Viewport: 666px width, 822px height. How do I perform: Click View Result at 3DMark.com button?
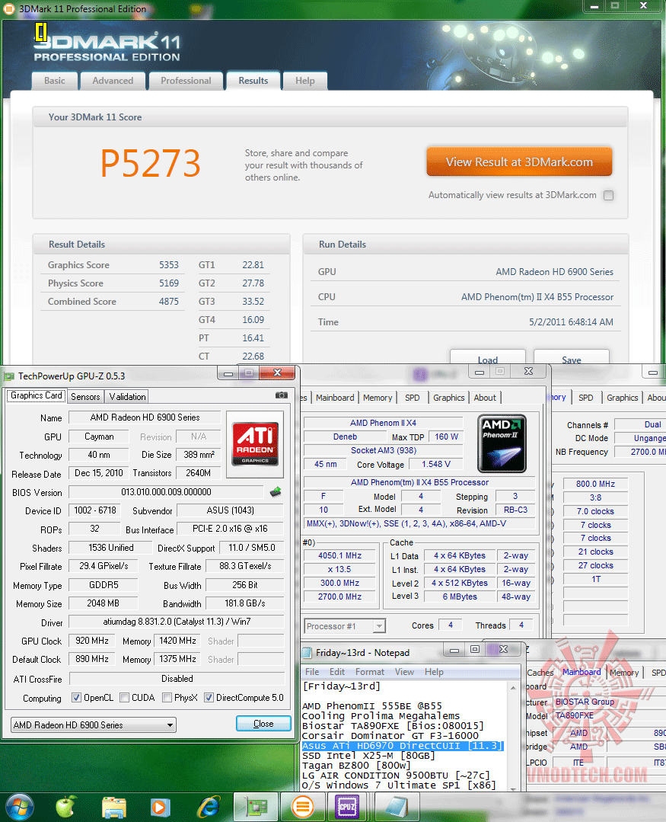click(519, 162)
